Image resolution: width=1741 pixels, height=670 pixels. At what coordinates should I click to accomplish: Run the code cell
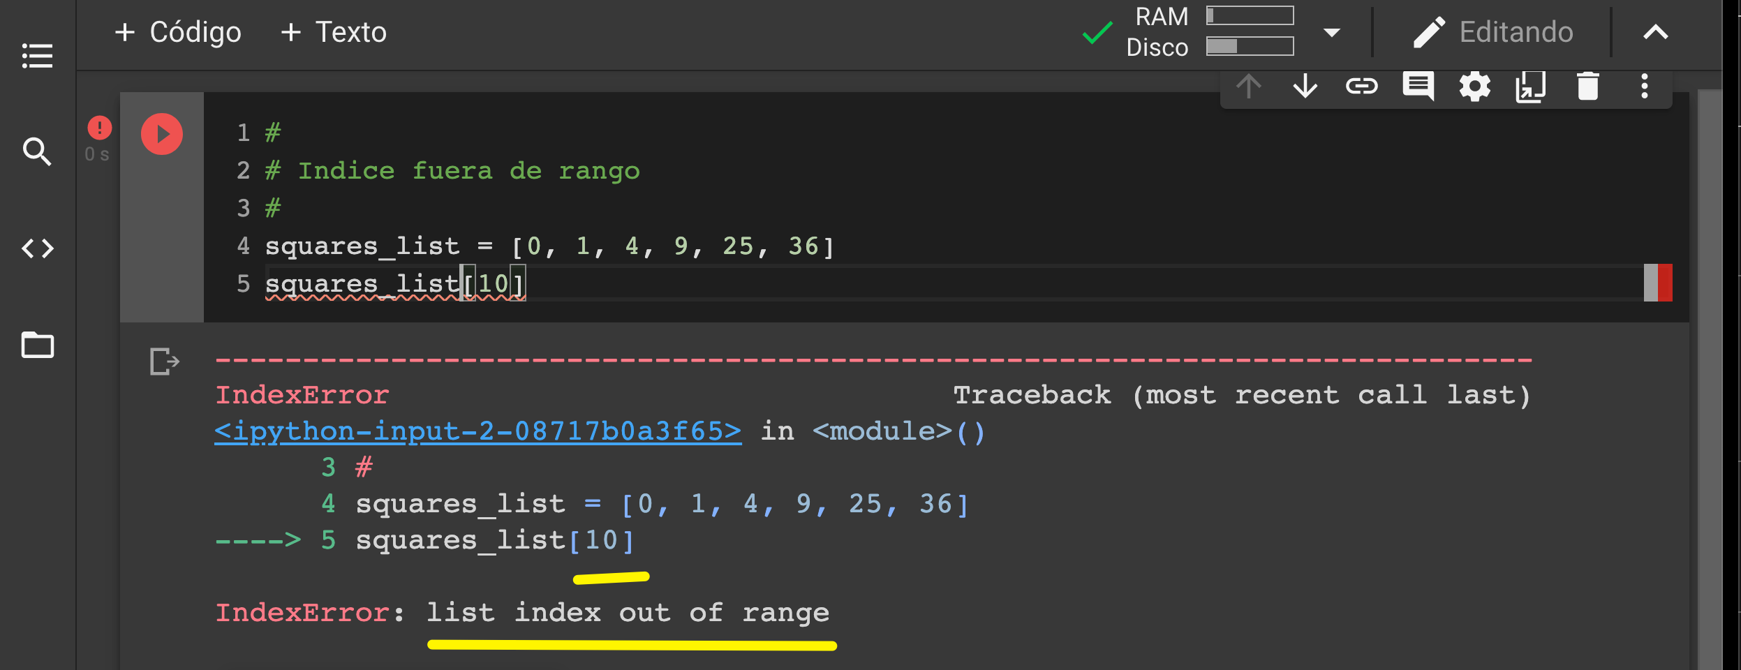point(162,134)
